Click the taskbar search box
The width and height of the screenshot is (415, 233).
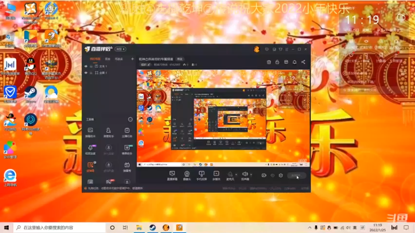pyautogui.click(x=60, y=227)
